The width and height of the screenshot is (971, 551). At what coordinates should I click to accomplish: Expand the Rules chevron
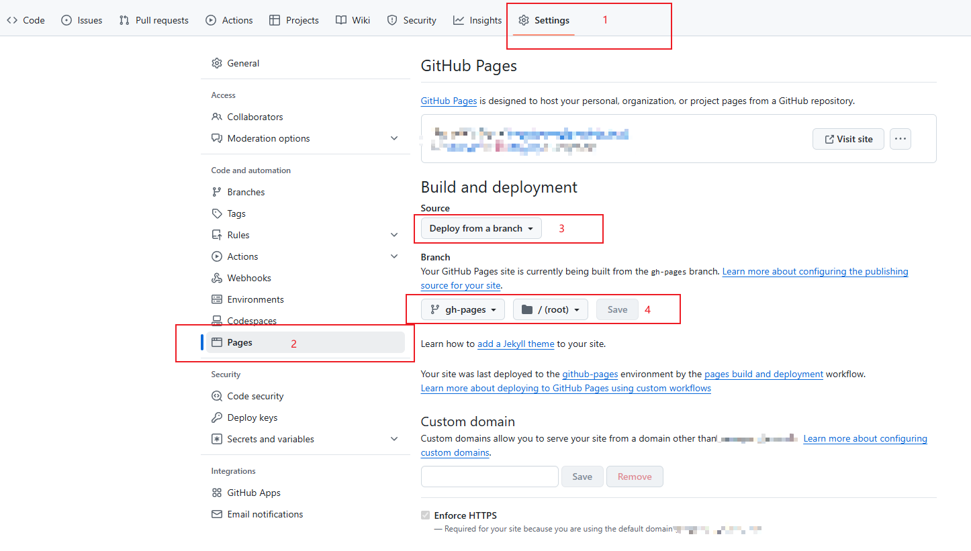point(394,235)
